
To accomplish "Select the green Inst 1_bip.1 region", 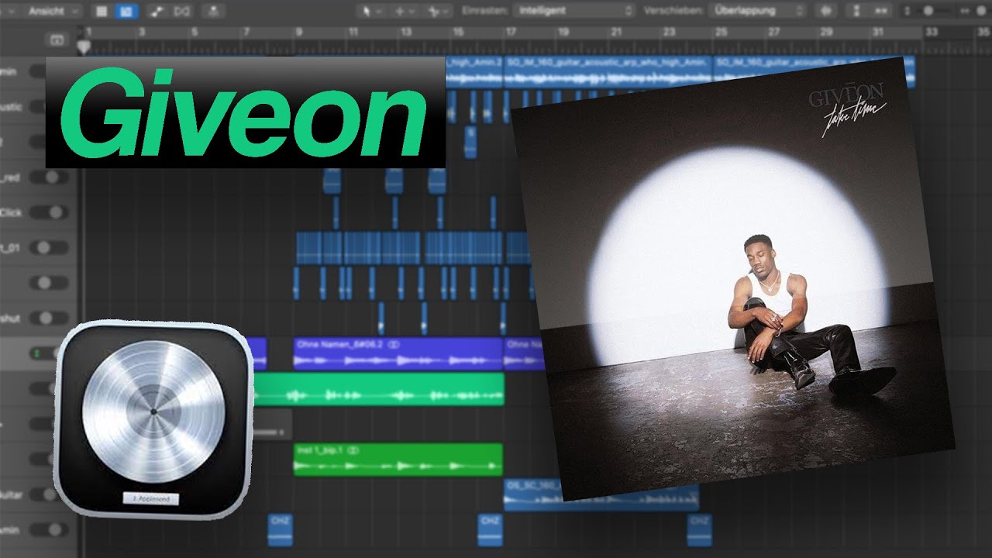I will (398, 459).
